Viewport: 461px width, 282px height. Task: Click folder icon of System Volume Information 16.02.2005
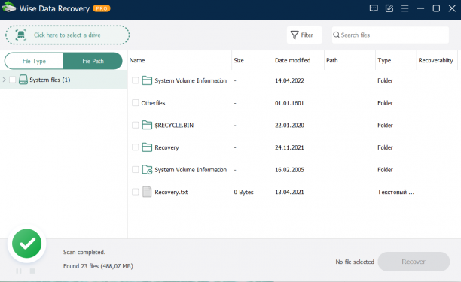(x=147, y=170)
